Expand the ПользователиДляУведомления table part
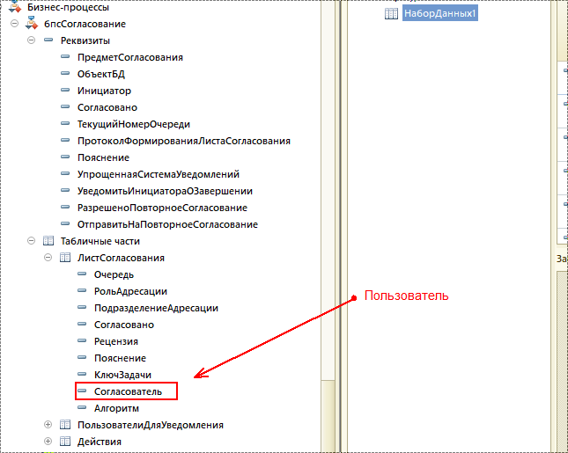 pos(48,425)
